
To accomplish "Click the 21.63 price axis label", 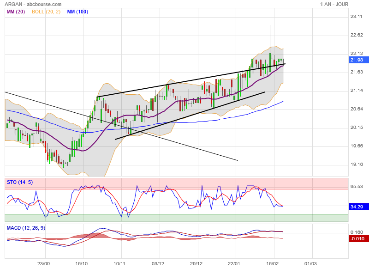I will (x=356, y=72).
